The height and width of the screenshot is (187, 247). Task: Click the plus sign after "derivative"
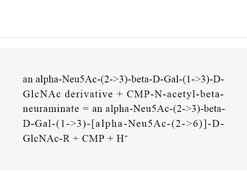pyautogui.click(x=120, y=94)
